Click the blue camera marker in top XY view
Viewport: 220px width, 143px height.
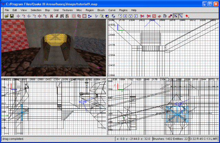[152, 23]
